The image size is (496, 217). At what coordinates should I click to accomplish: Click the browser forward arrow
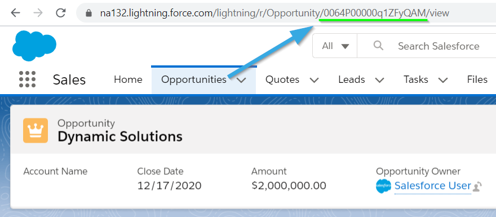38,12
